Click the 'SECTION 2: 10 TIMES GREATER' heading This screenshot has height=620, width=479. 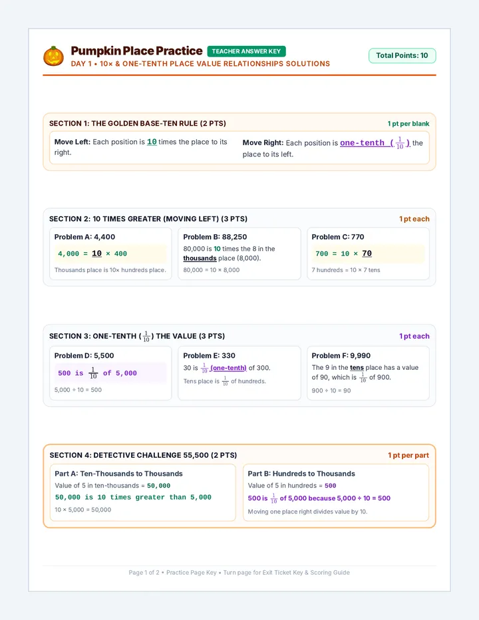[x=148, y=219]
